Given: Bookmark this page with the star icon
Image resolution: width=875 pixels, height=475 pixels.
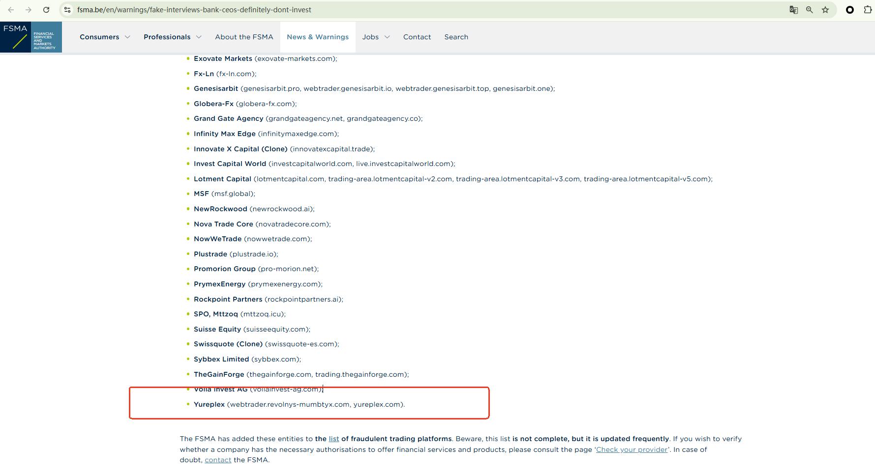Looking at the screenshot, I should [825, 10].
